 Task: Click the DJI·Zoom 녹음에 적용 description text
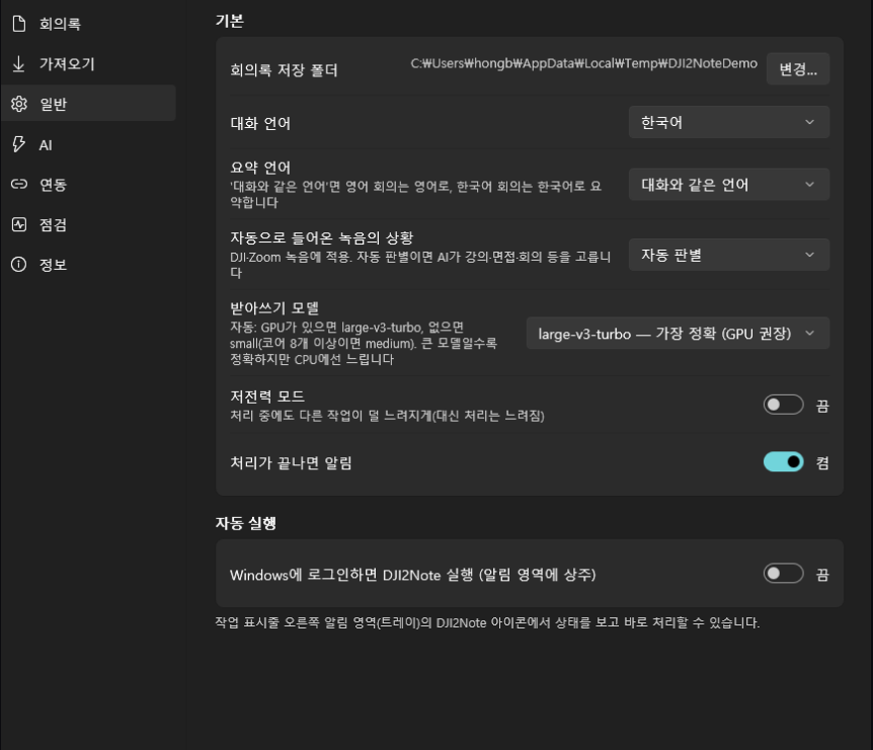click(421, 265)
